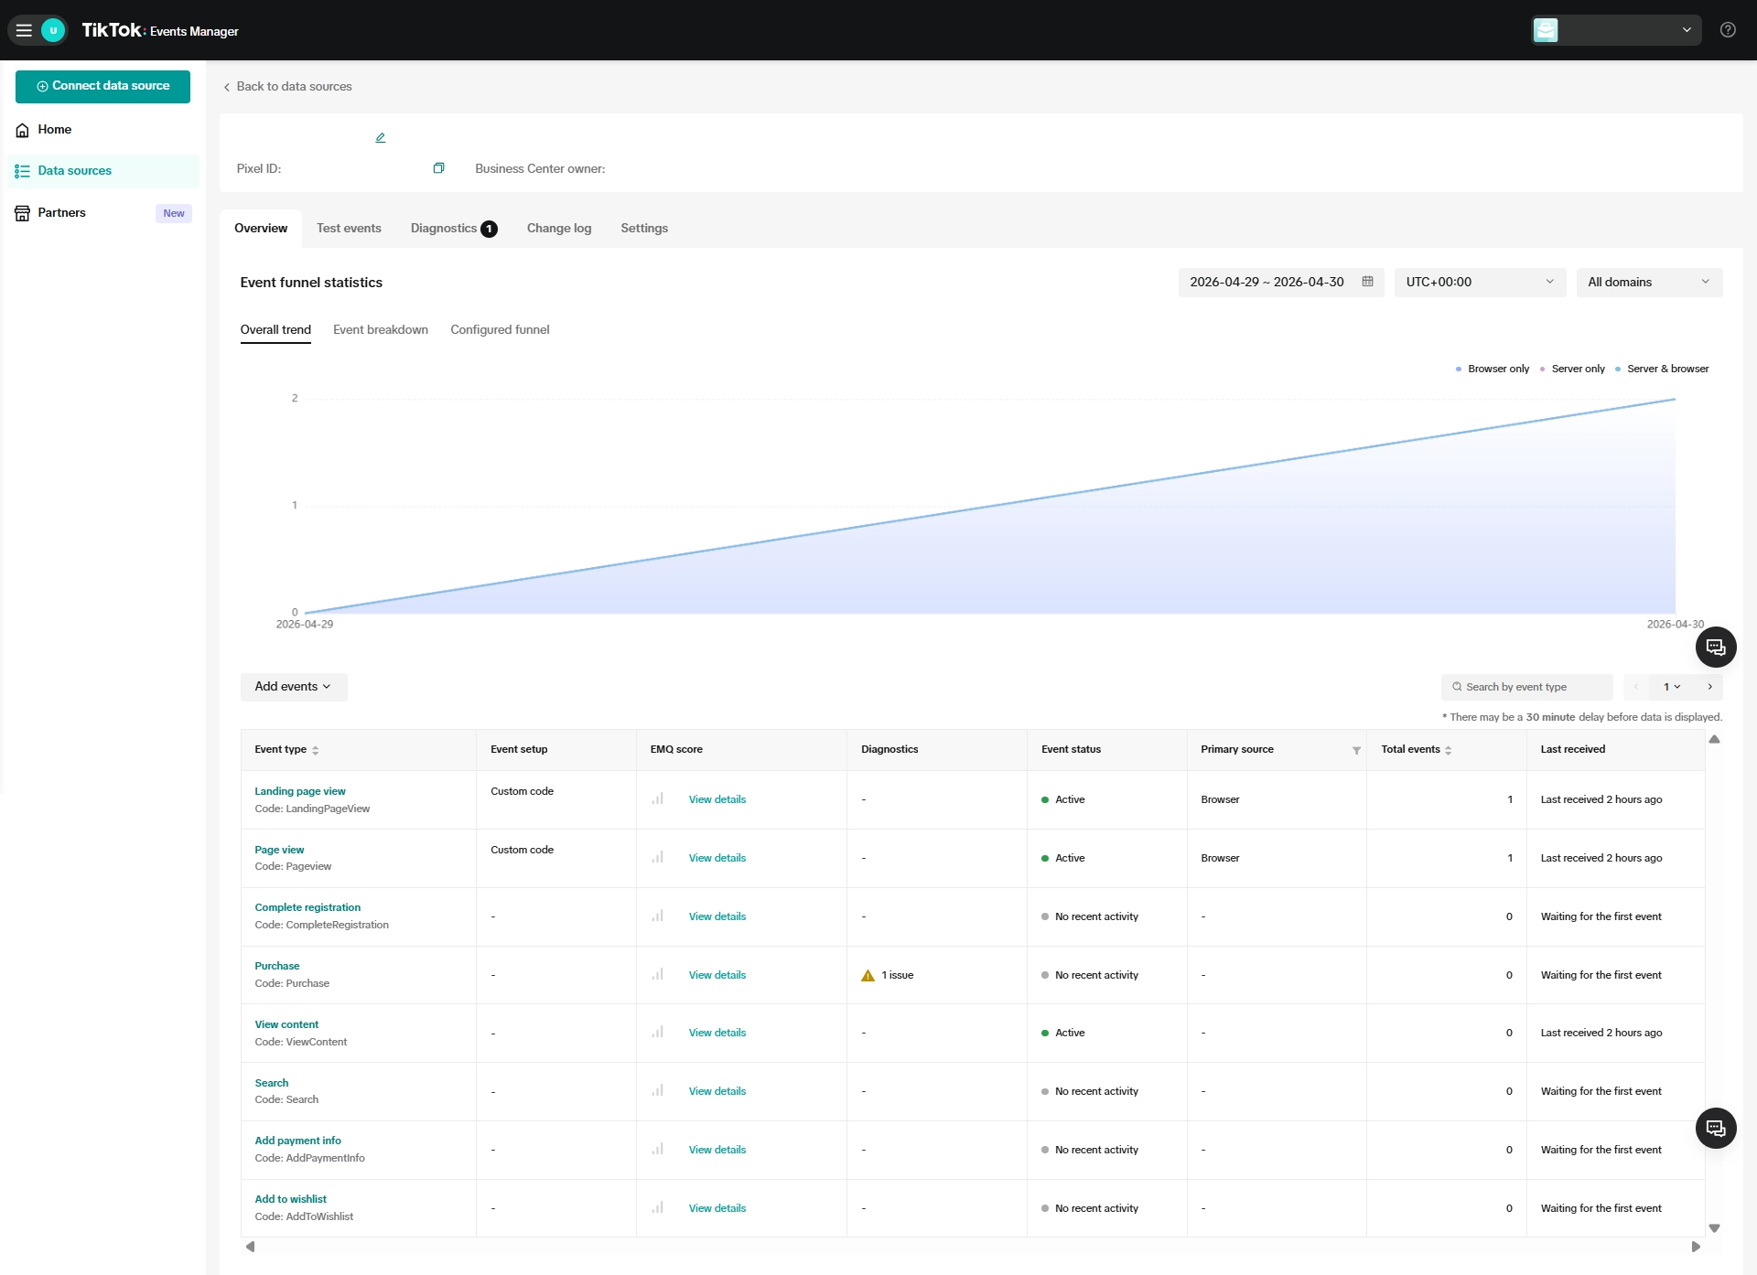Go to the previous page arrow
The image size is (1757, 1275).
(x=1636, y=687)
